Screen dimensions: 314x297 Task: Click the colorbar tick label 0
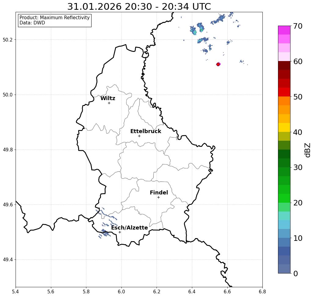(296, 273)
